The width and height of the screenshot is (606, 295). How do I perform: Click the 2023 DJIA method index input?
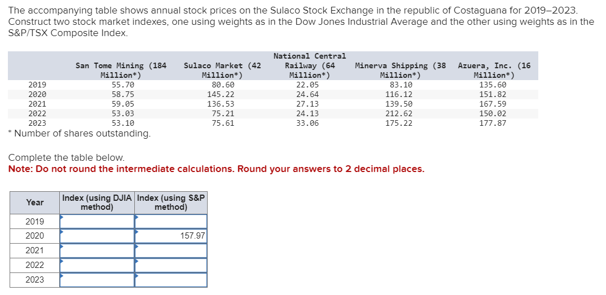point(97,280)
